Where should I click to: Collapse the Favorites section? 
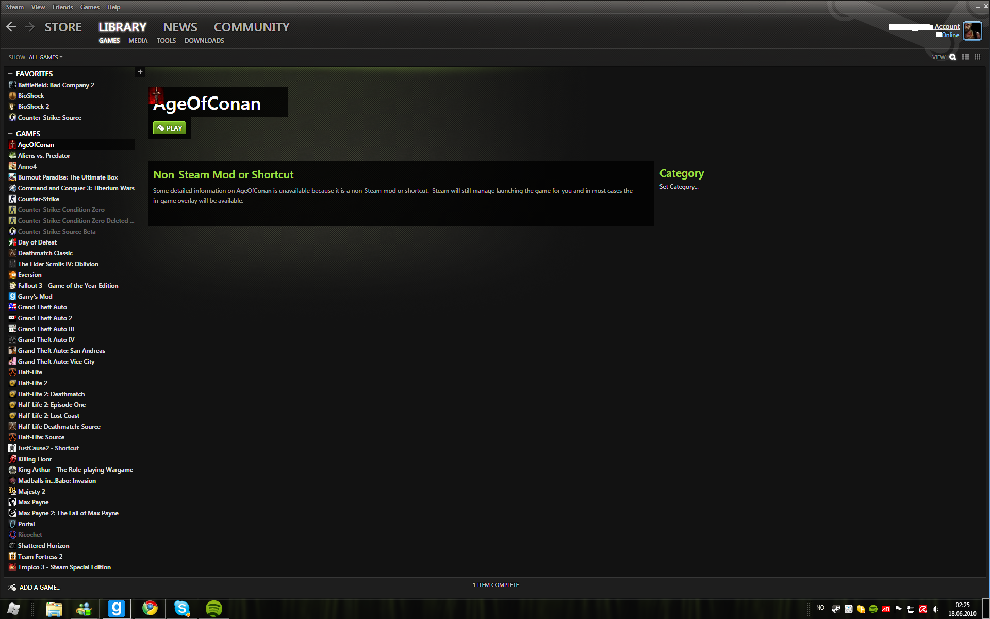pyautogui.click(x=10, y=74)
